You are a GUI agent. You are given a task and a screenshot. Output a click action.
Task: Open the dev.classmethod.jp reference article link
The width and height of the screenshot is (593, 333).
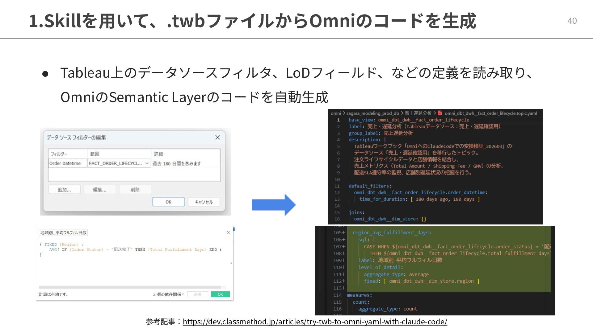tap(315, 322)
